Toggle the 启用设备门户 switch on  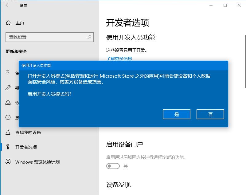point(113,166)
